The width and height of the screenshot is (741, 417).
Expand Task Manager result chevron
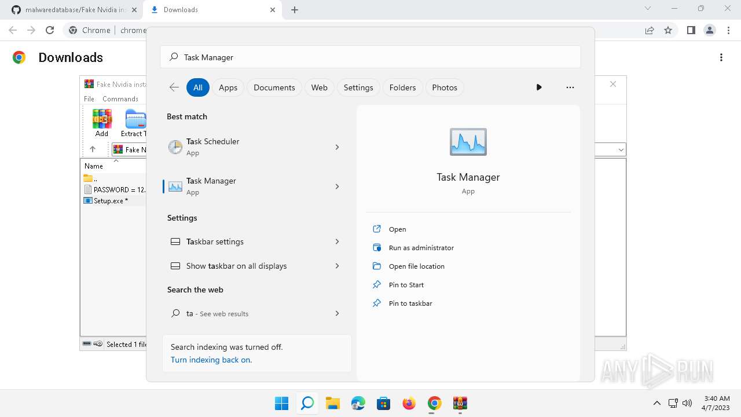pos(337,186)
